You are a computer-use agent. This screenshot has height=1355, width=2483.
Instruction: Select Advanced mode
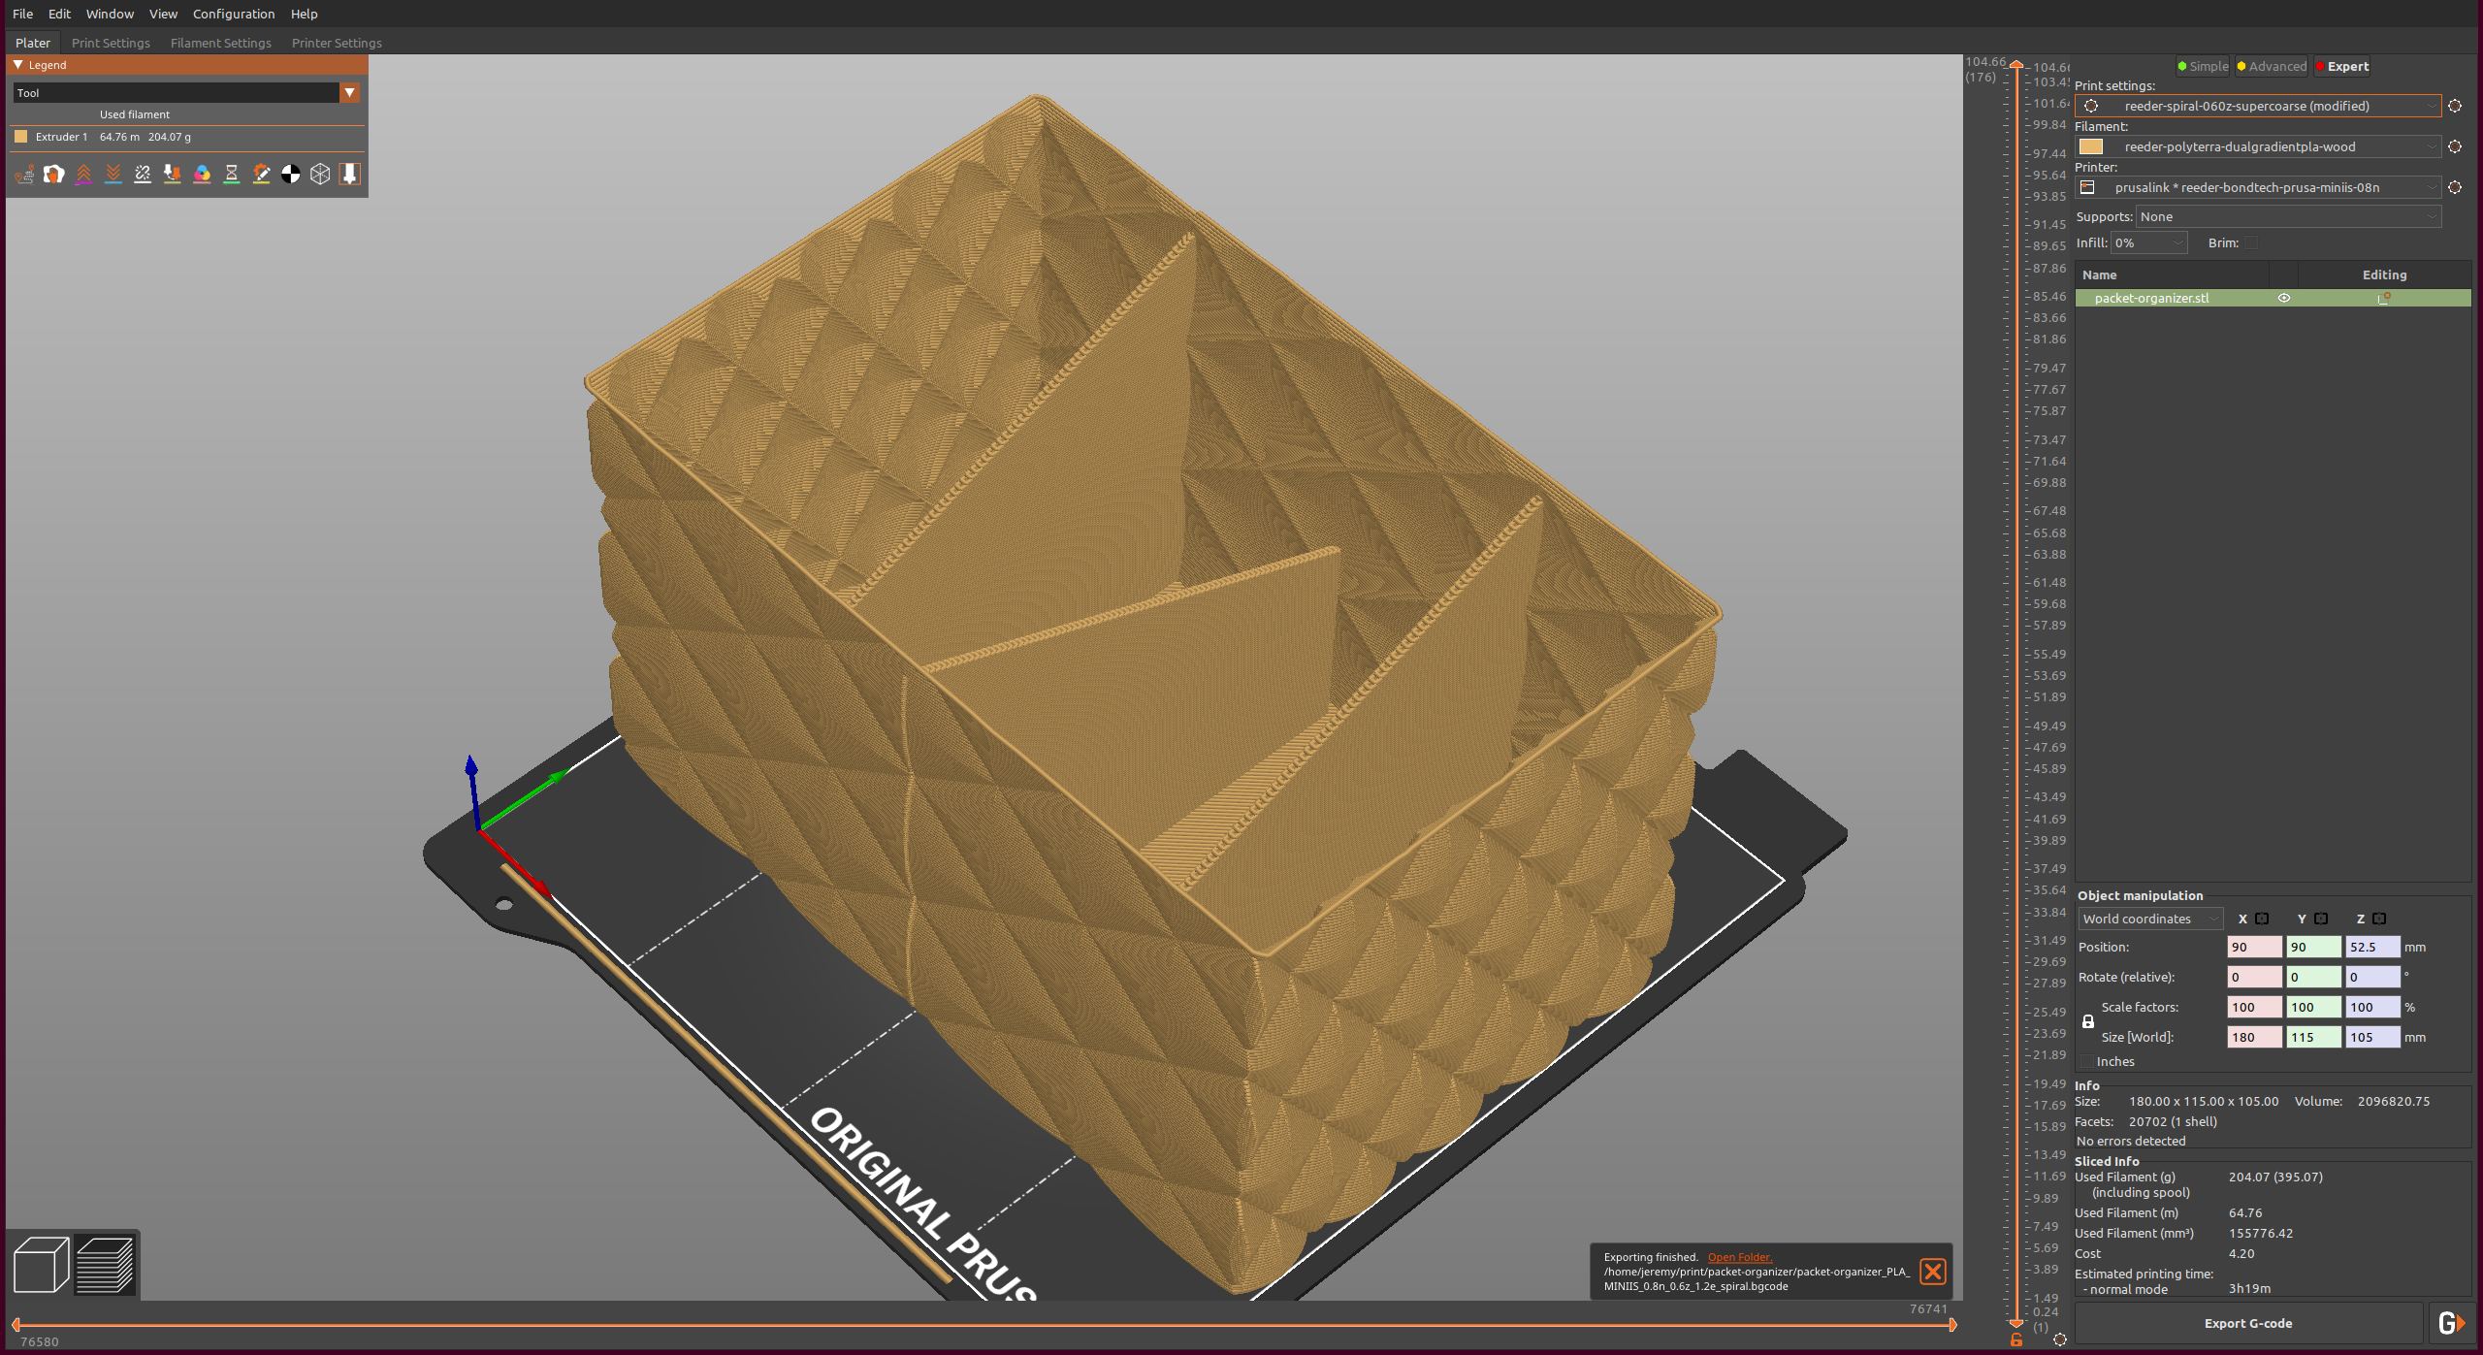(x=2272, y=67)
